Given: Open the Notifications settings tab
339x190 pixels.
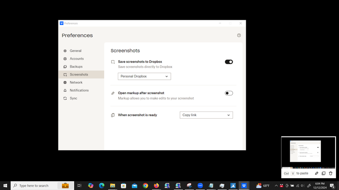Looking at the screenshot, I should point(79,90).
